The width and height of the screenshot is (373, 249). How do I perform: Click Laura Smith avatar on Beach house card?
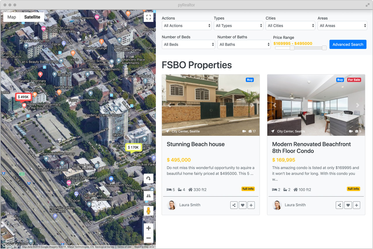[x=171, y=205]
